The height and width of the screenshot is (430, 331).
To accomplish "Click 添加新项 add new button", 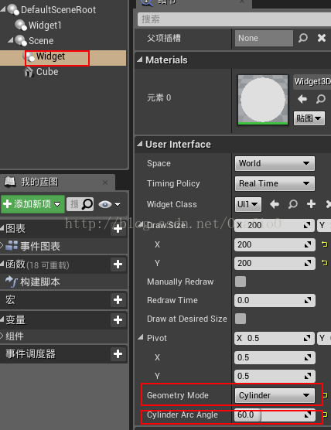I will 32,204.
